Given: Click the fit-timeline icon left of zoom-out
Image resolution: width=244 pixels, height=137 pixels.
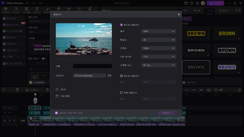Looking at the screenshot, I should point(209,90).
